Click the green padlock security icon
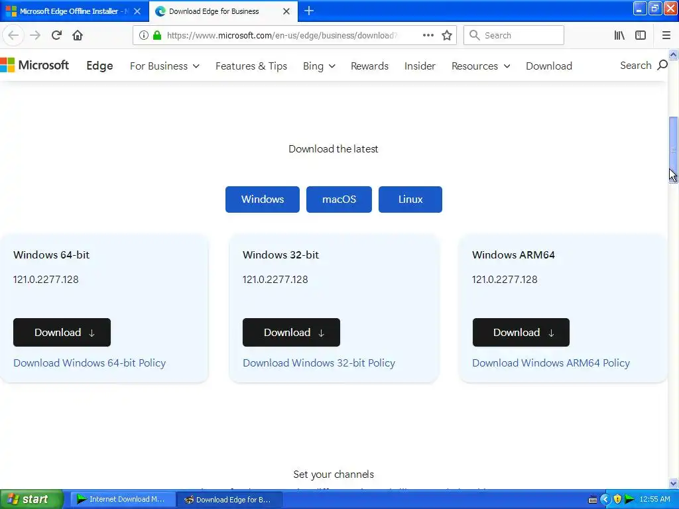Viewport: 679px width, 509px height. tap(157, 35)
